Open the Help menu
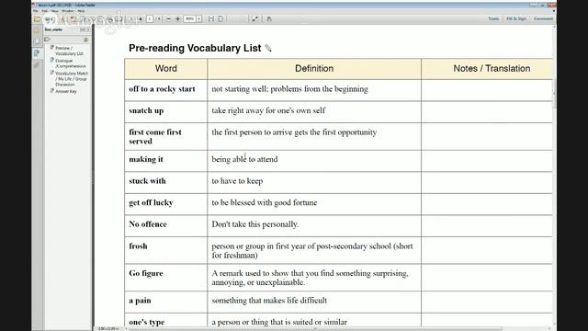The height and width of the screenshot is (331, 588). pyautogui.click(x=81, y=11)
